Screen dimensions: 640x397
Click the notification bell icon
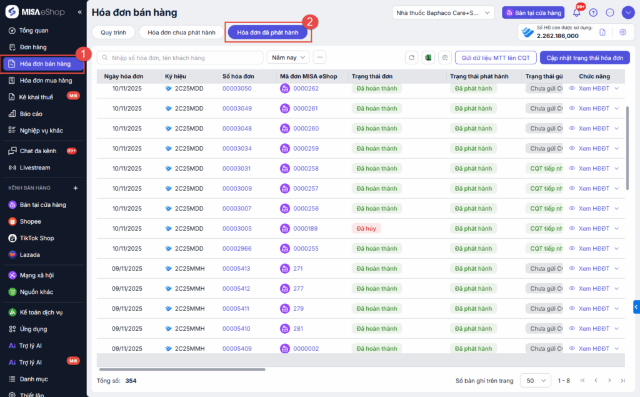click(x=576, y=13)
